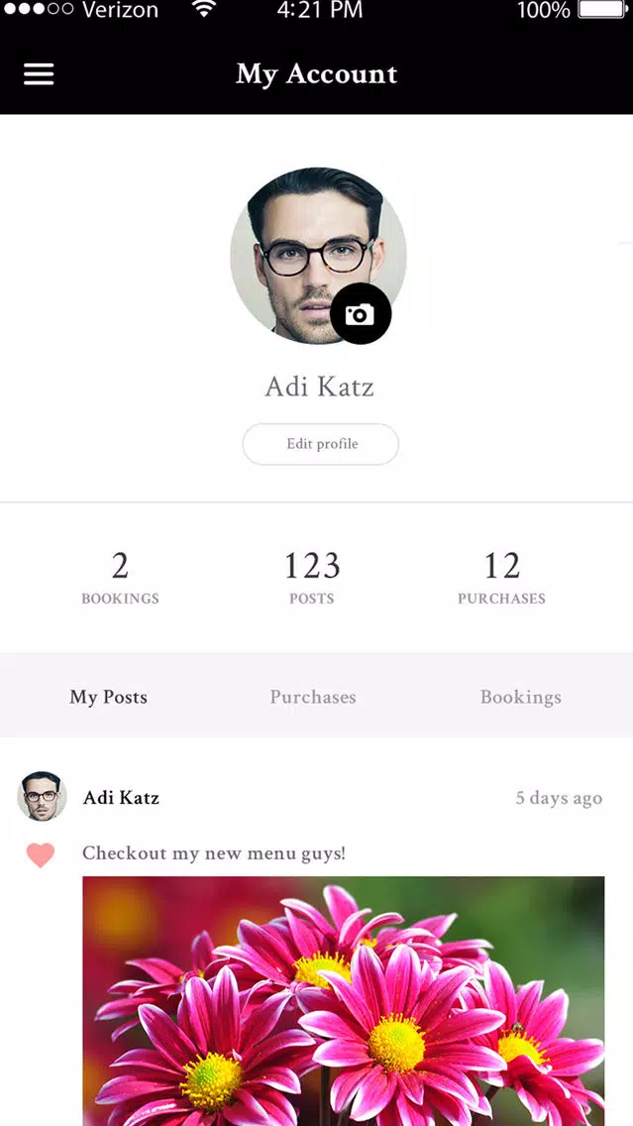Click the Wi-Fi status icon

pyautogui.click(x=204, y=9)
